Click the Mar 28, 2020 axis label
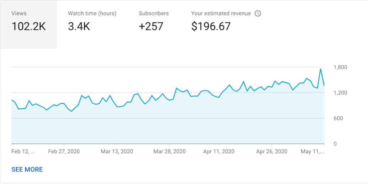 (169, 151)
